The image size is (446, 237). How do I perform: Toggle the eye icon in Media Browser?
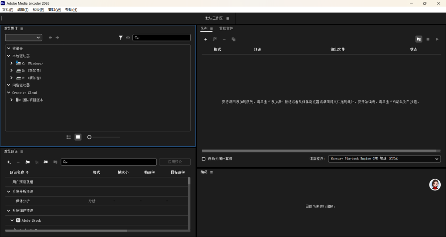128,38
